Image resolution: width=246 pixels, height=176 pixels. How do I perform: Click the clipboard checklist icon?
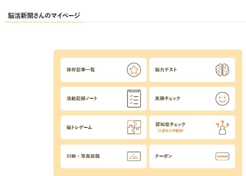coord(134,98)
